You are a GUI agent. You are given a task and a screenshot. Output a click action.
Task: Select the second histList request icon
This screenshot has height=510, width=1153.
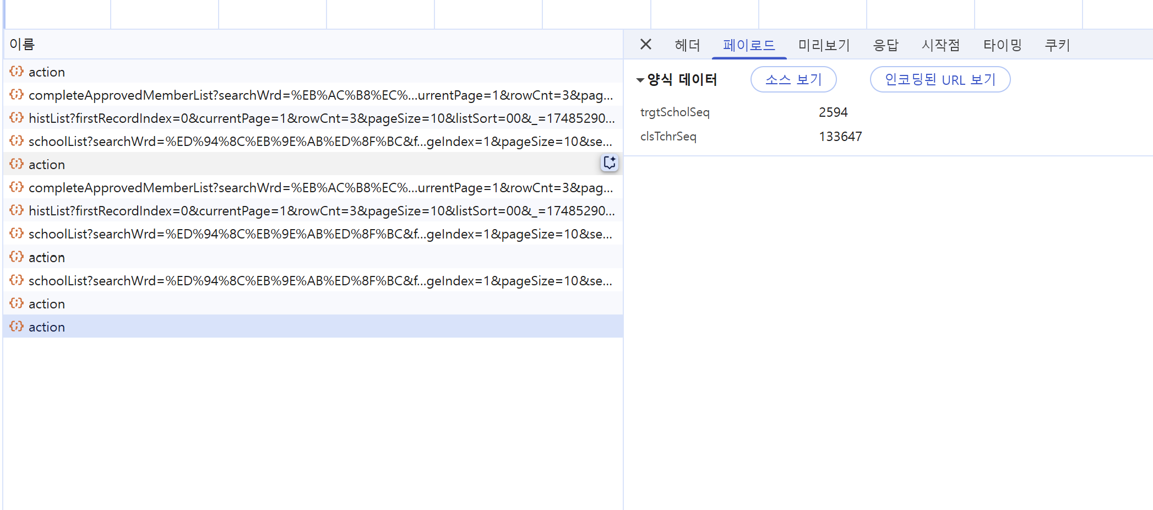17,210
